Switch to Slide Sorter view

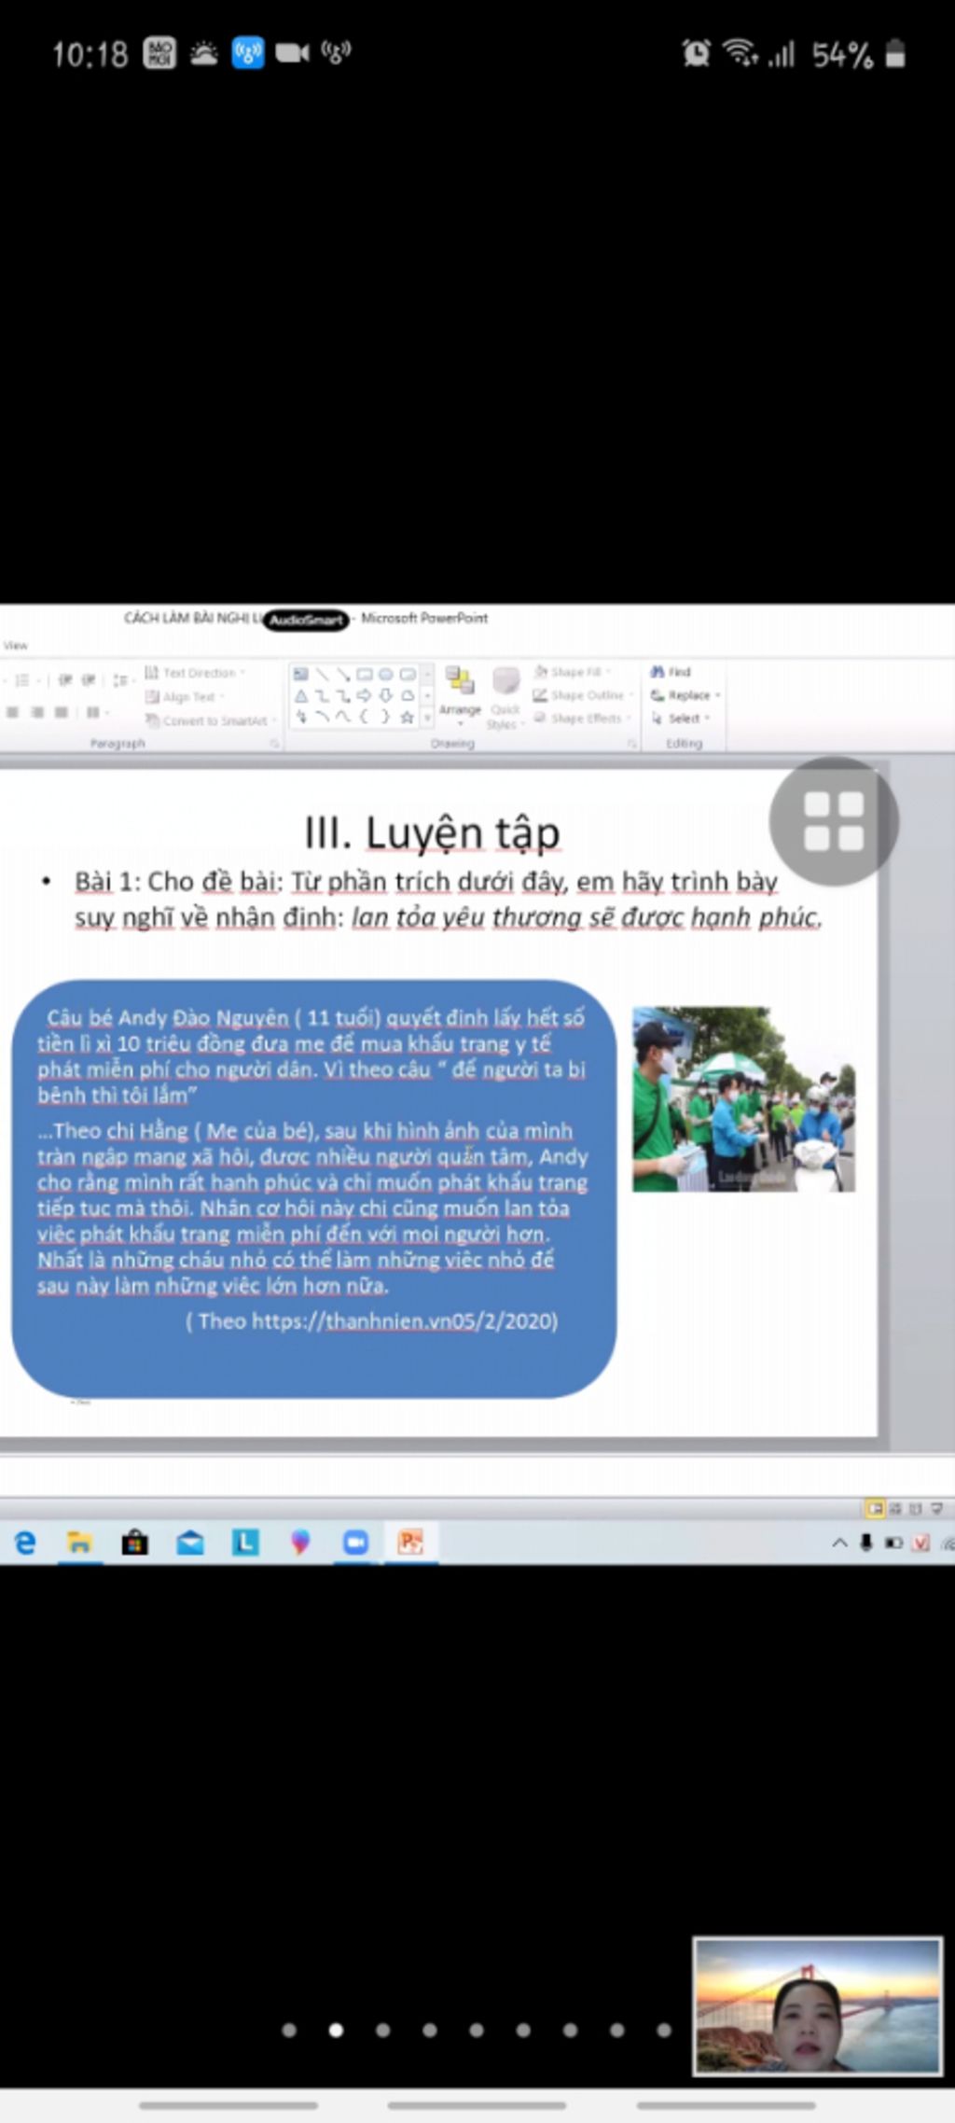(895, 1508)
